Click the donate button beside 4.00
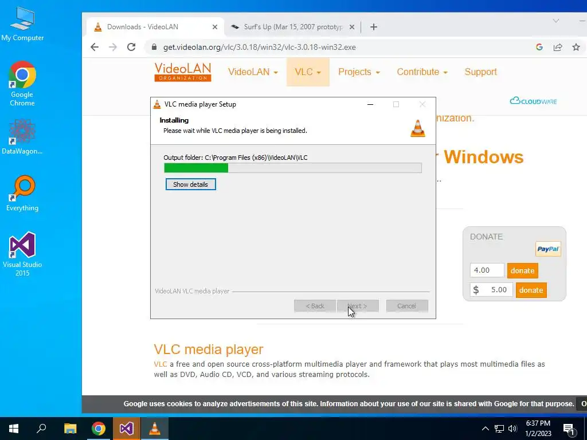Viewport: 587px width, 440px height. click(x=522, y=270)
